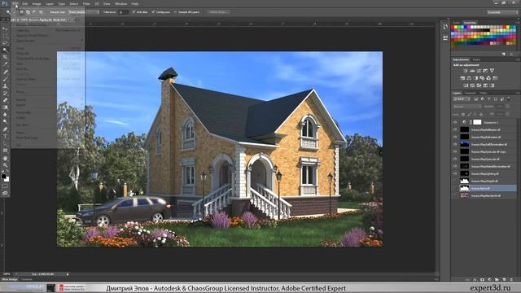Add a Curves adjustment
Image resolution: width=521 pixels, height=293 pixels.
[479, 71]
